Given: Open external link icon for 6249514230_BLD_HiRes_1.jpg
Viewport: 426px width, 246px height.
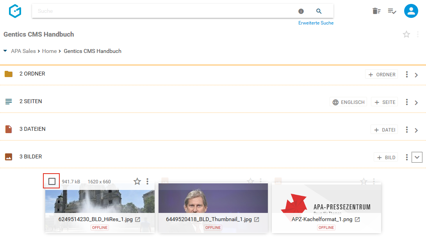Looking at the screenshot, I should [x=137, y=220].
